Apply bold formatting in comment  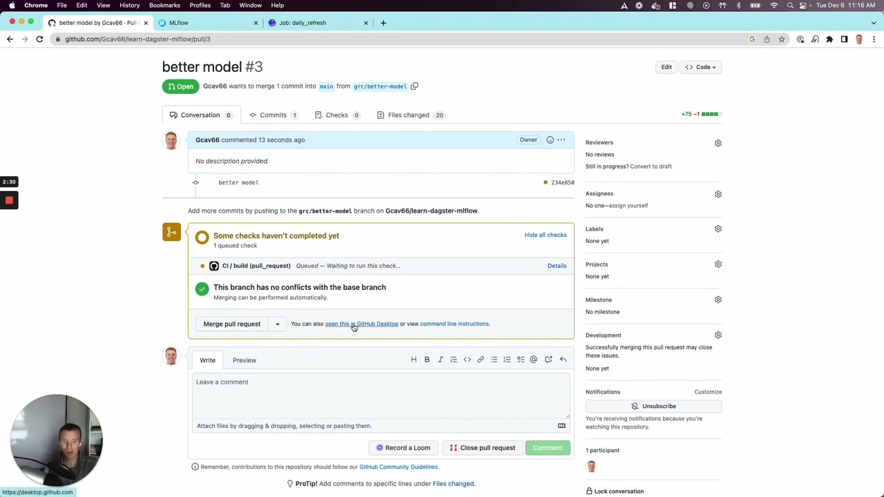[427, 360]
